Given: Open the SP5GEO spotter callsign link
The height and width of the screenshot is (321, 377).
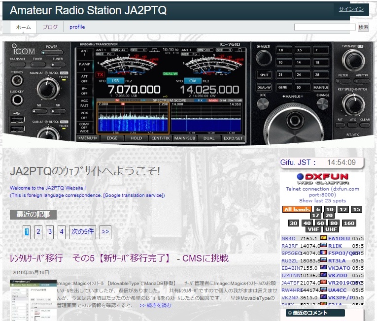Looking at the screenshot, I should point(291,253).
